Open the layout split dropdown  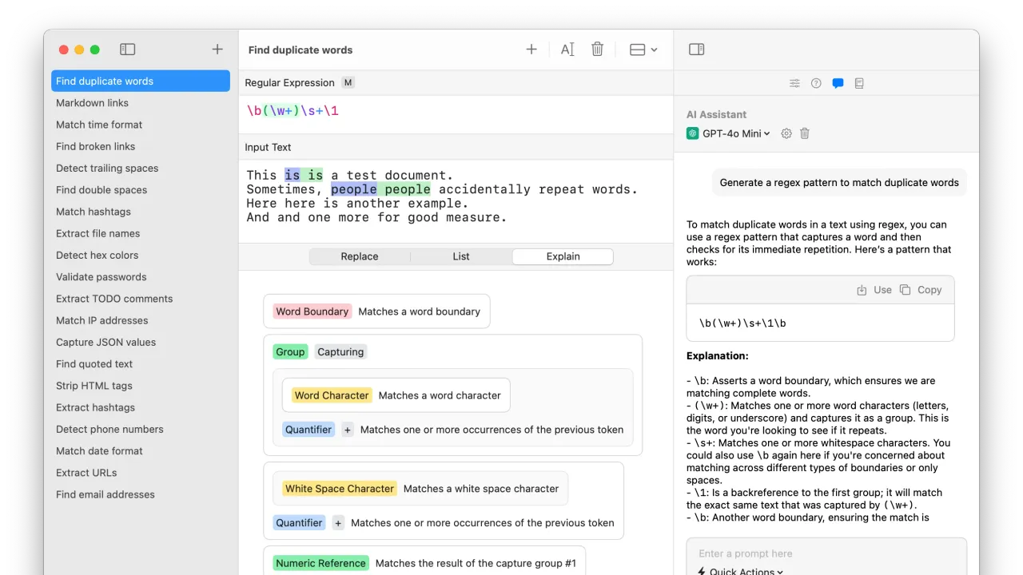643,50
